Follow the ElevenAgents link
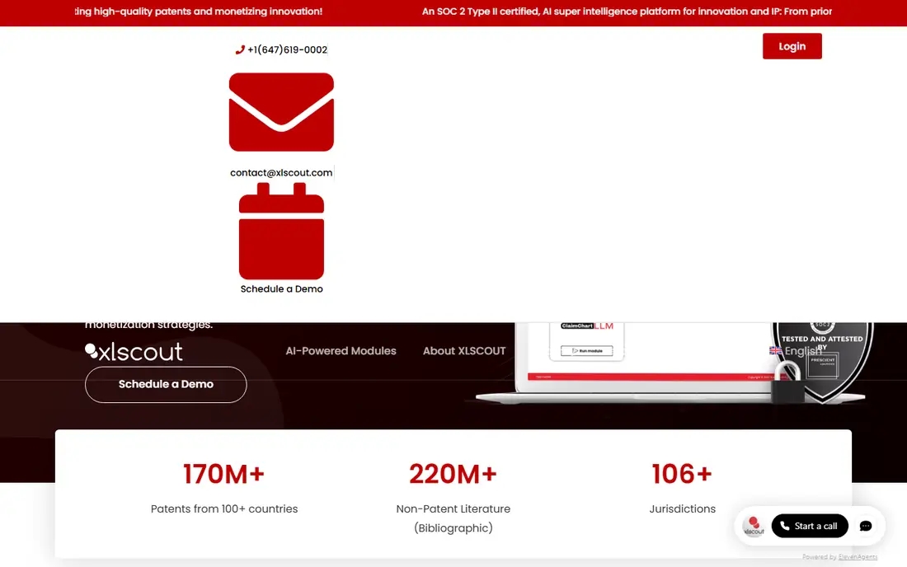The image size is (907, 567). click(x=858, y=557)
